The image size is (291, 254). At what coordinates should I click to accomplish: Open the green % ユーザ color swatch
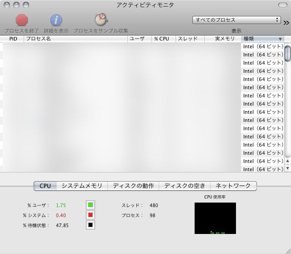tap(90, 205)
